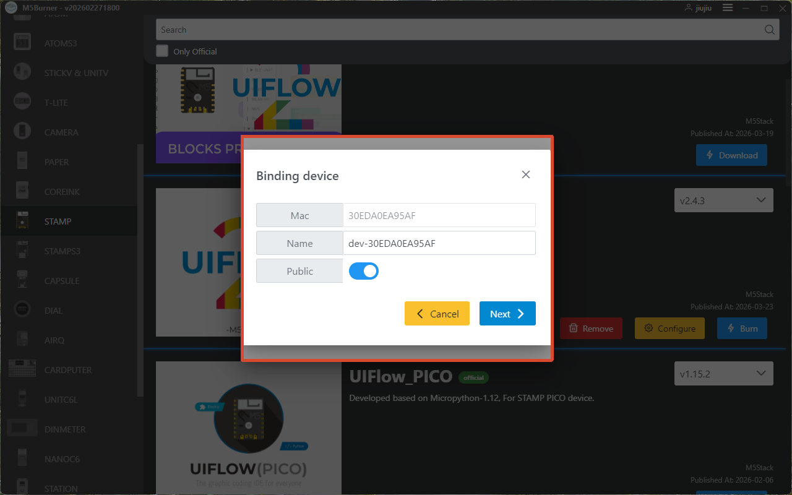Toggle the Public switch off
The width and height of the screenshot is (792, 495).
364,271
